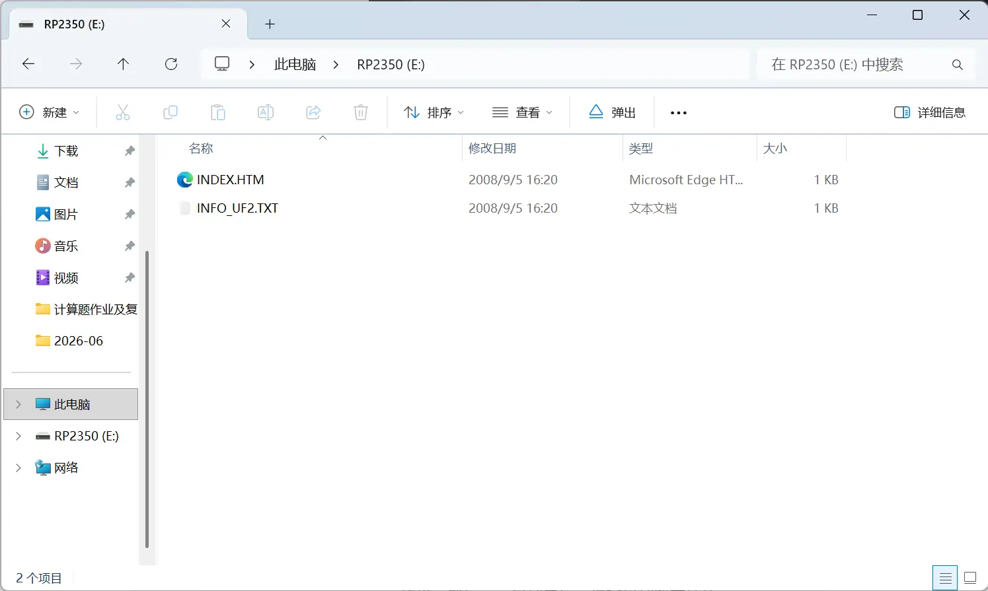Expand chevron after monitor icon in address bar
The height and width of the screenshot is (591, 988).
[252, 65]
